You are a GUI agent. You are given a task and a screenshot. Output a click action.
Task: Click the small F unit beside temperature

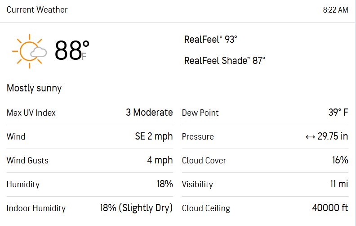(84, 56)
